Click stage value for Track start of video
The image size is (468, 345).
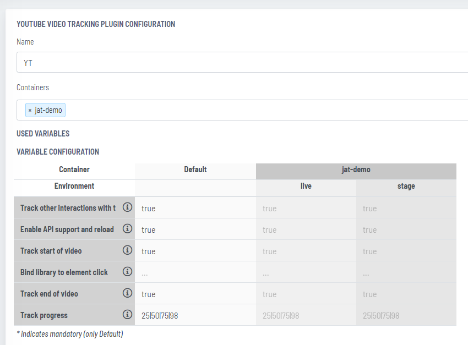[x=406, y=251]
